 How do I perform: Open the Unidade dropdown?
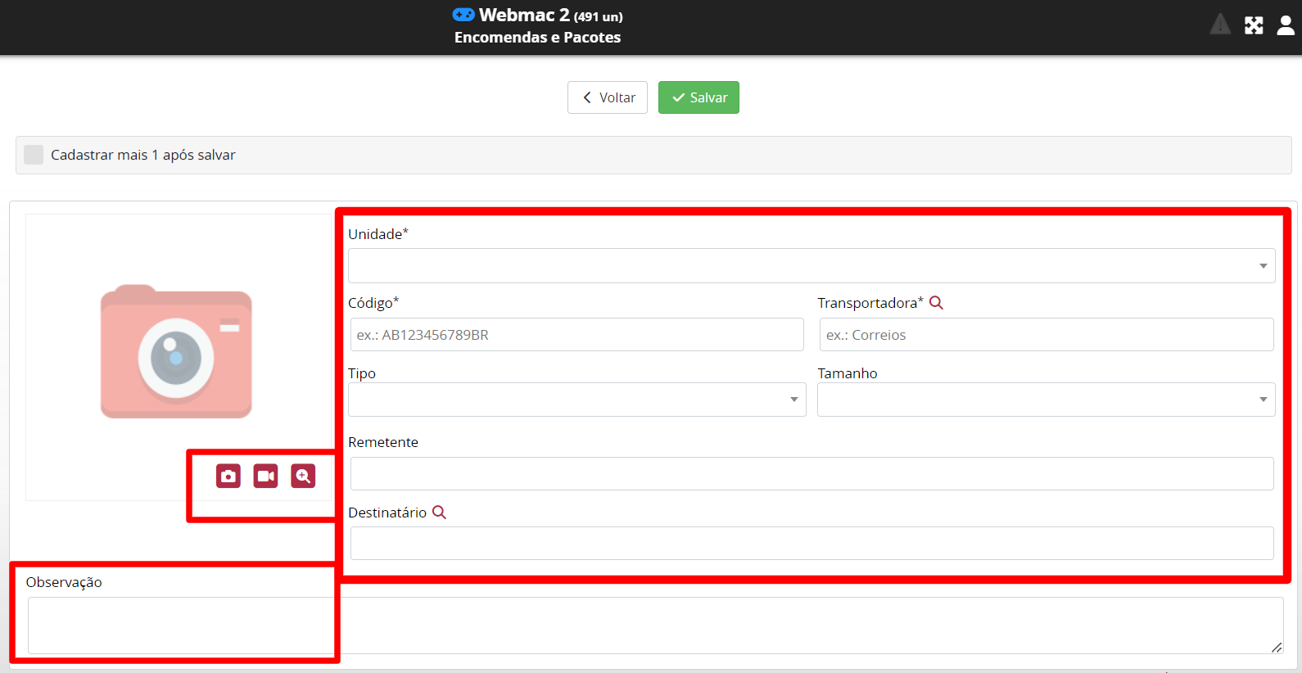click(x=811, y=266)
